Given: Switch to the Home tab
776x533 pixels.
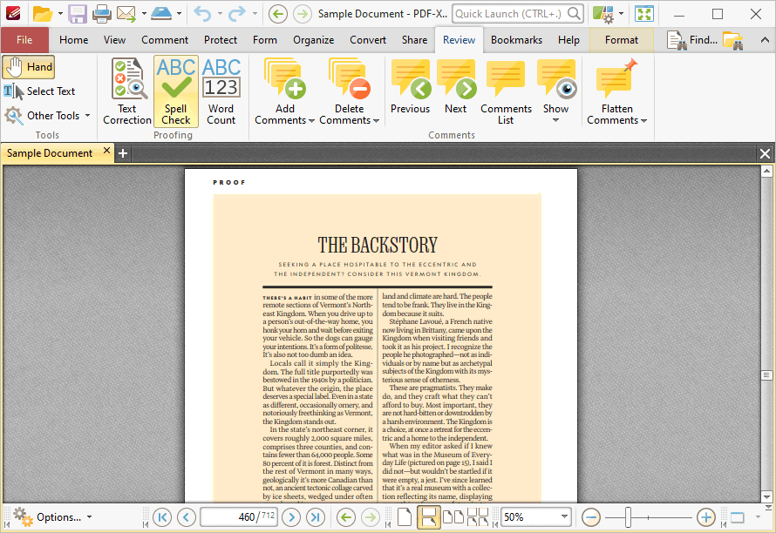Looking at the screenshot, I should (x=74, y=40).
